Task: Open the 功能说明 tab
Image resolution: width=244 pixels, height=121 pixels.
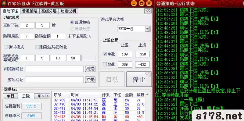Action: [x=68, y=11]
